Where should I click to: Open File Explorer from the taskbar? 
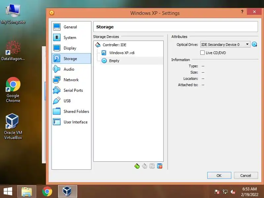tap(27, 191)
